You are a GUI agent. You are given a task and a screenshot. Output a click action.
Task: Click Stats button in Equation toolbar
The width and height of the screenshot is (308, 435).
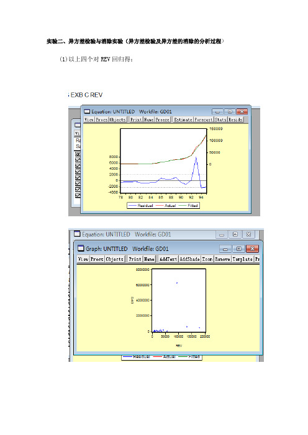[x=220, y=120]
